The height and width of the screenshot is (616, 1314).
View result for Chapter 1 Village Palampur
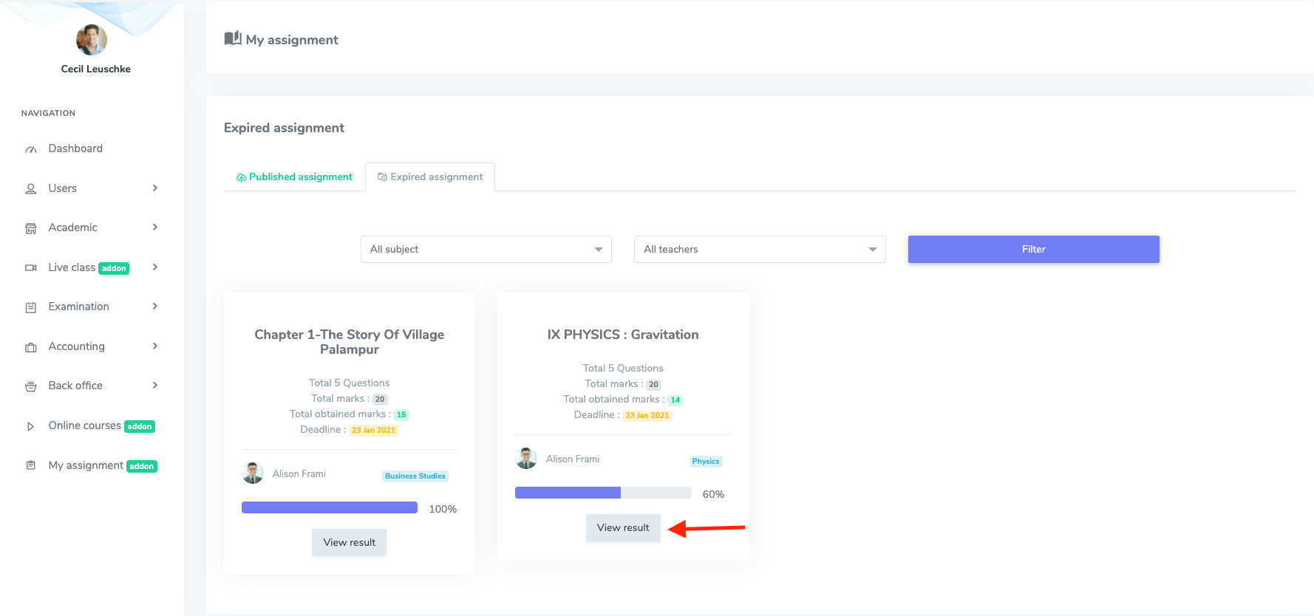coord(349,543)
